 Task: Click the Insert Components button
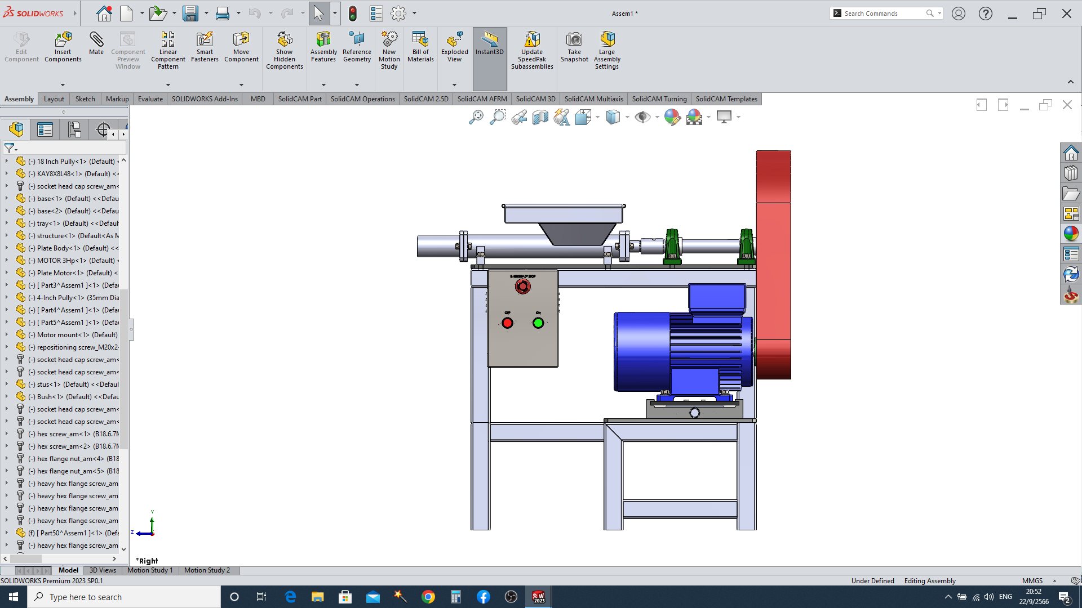(x=63, y=47)
